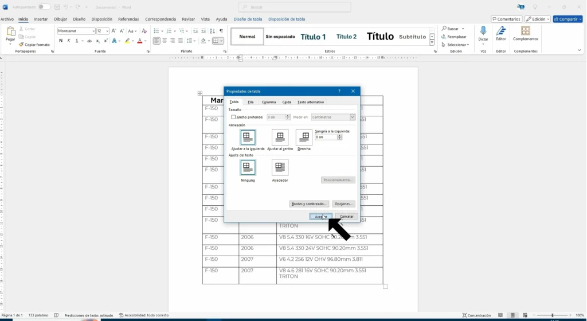Screen dimensions: 587x321
Task: Click the Pegar (paste) icon
Action: pyautogui.click(x=10, y=32)
